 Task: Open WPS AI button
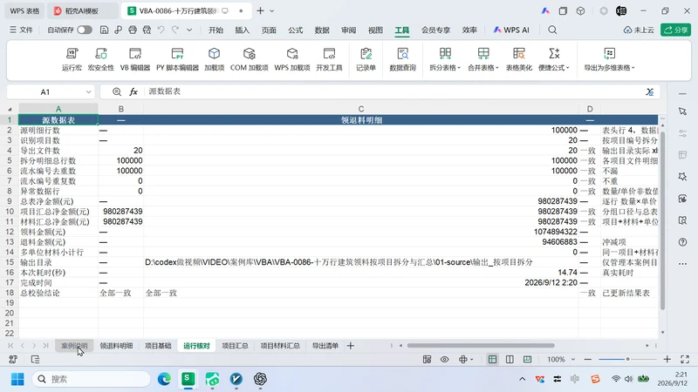tap(511, 30)
